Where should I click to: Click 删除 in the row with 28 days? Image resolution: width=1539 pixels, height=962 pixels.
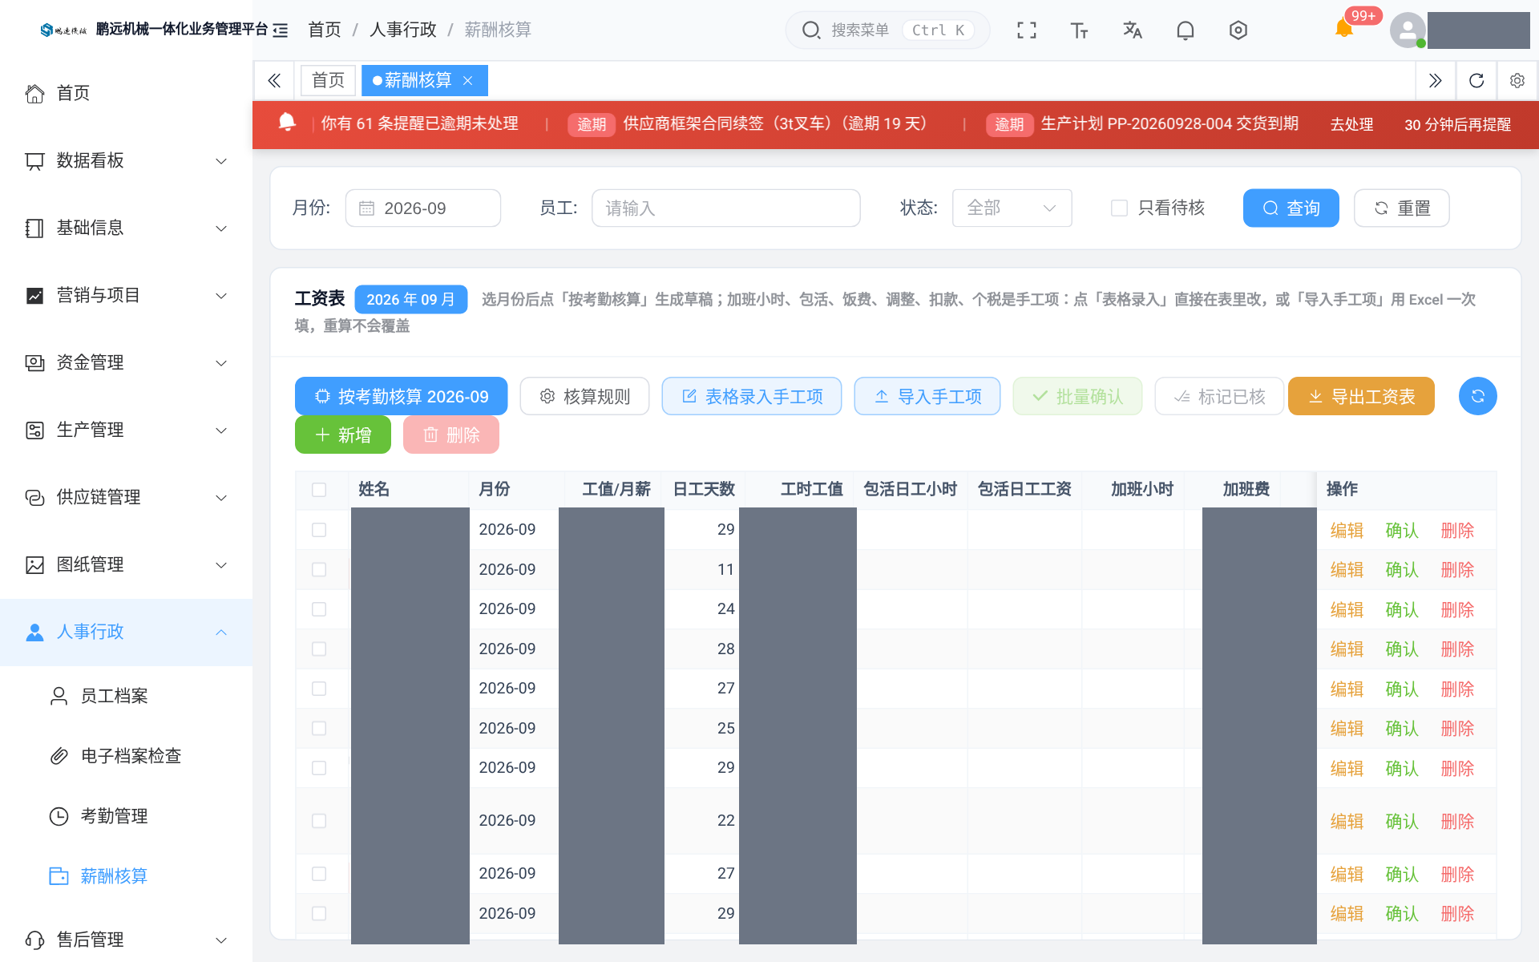point(1457,649)
